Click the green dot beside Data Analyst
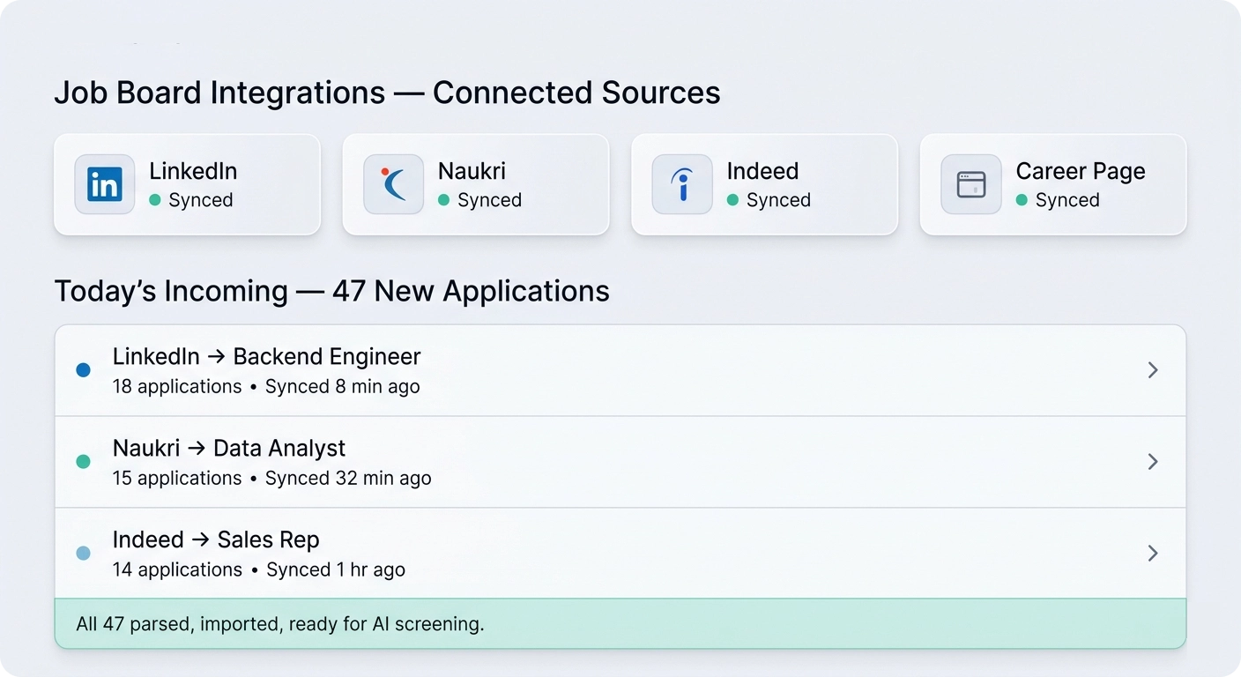Screen dimensions: 1241x677 pyautogui.click(x=84, y=462)
